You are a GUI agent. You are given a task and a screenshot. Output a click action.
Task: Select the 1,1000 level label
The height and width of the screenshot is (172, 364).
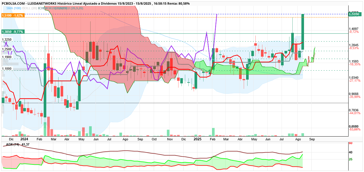(x=7, y=69)
